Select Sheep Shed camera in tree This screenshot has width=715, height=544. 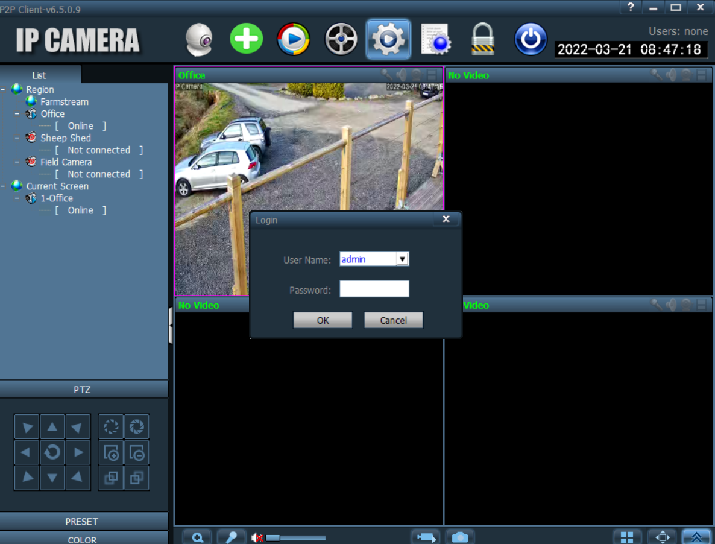pyautogui.click(x=66, y=138)
